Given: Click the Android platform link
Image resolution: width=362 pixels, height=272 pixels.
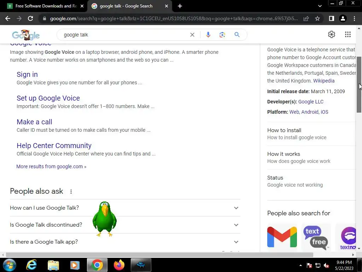Looking at the screenshot, I should tap(310, 112).
